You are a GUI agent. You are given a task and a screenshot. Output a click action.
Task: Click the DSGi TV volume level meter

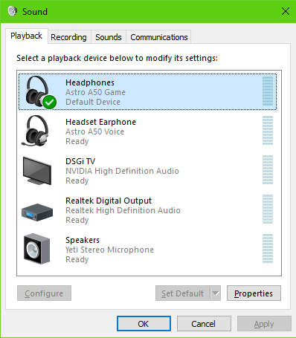pyautogui.click(x=268, y=169)
